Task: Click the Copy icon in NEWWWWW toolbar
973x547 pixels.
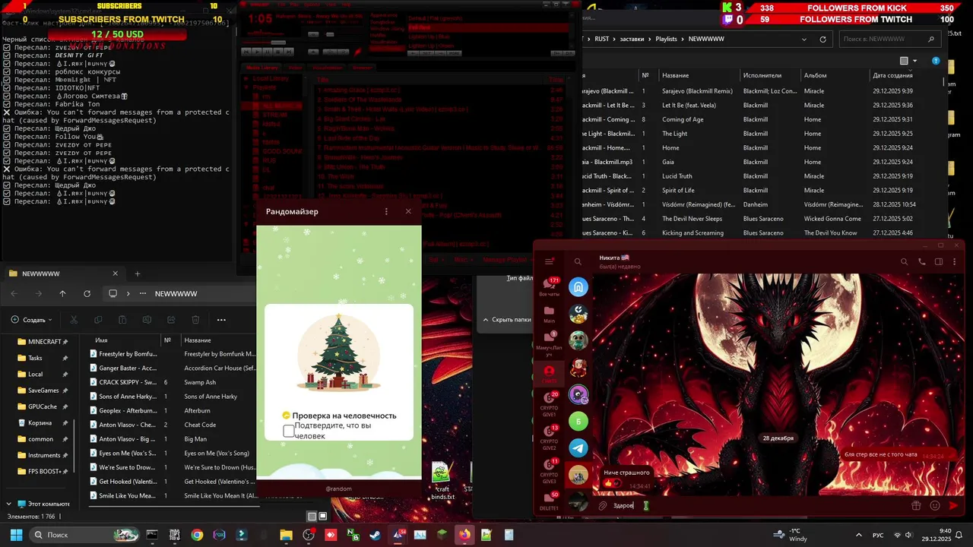Action: [98, 320]
